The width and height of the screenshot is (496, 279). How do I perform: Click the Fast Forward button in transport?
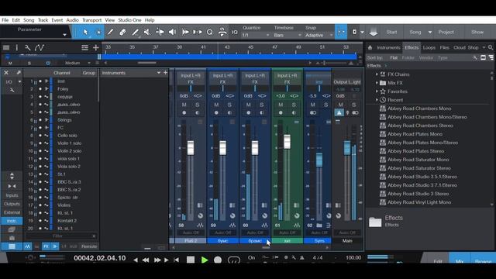tap(157, 260)
